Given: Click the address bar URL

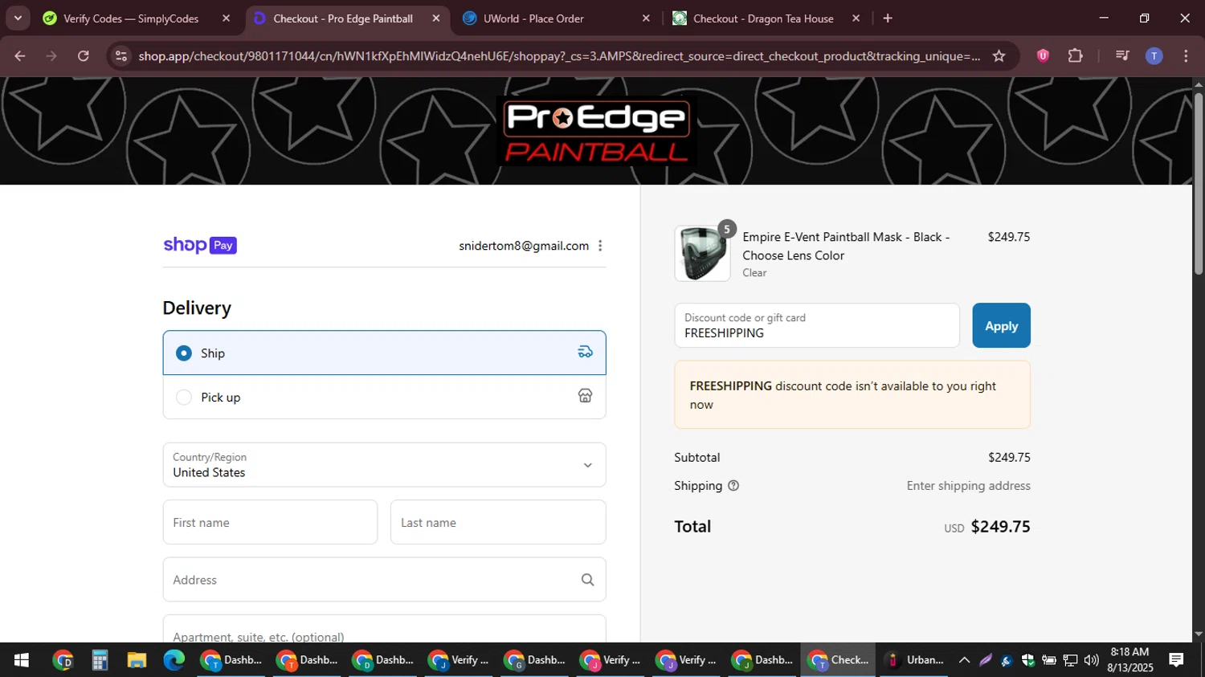Looking at the screenshot, I should [x=559, y=56].
